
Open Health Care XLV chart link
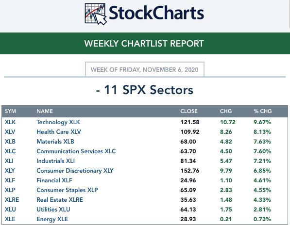pos(59,132)
